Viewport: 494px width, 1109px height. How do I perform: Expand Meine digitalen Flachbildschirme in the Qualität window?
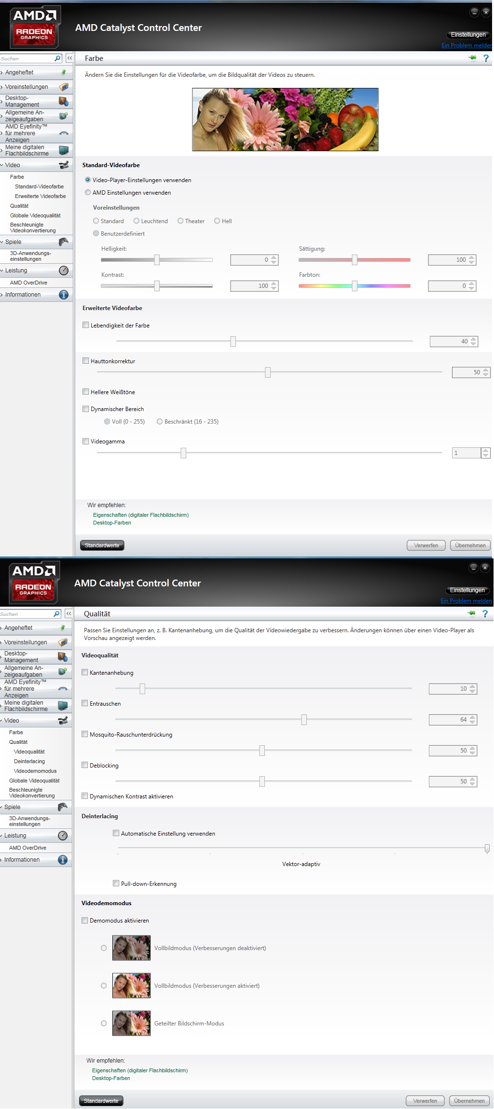(1, 706)
